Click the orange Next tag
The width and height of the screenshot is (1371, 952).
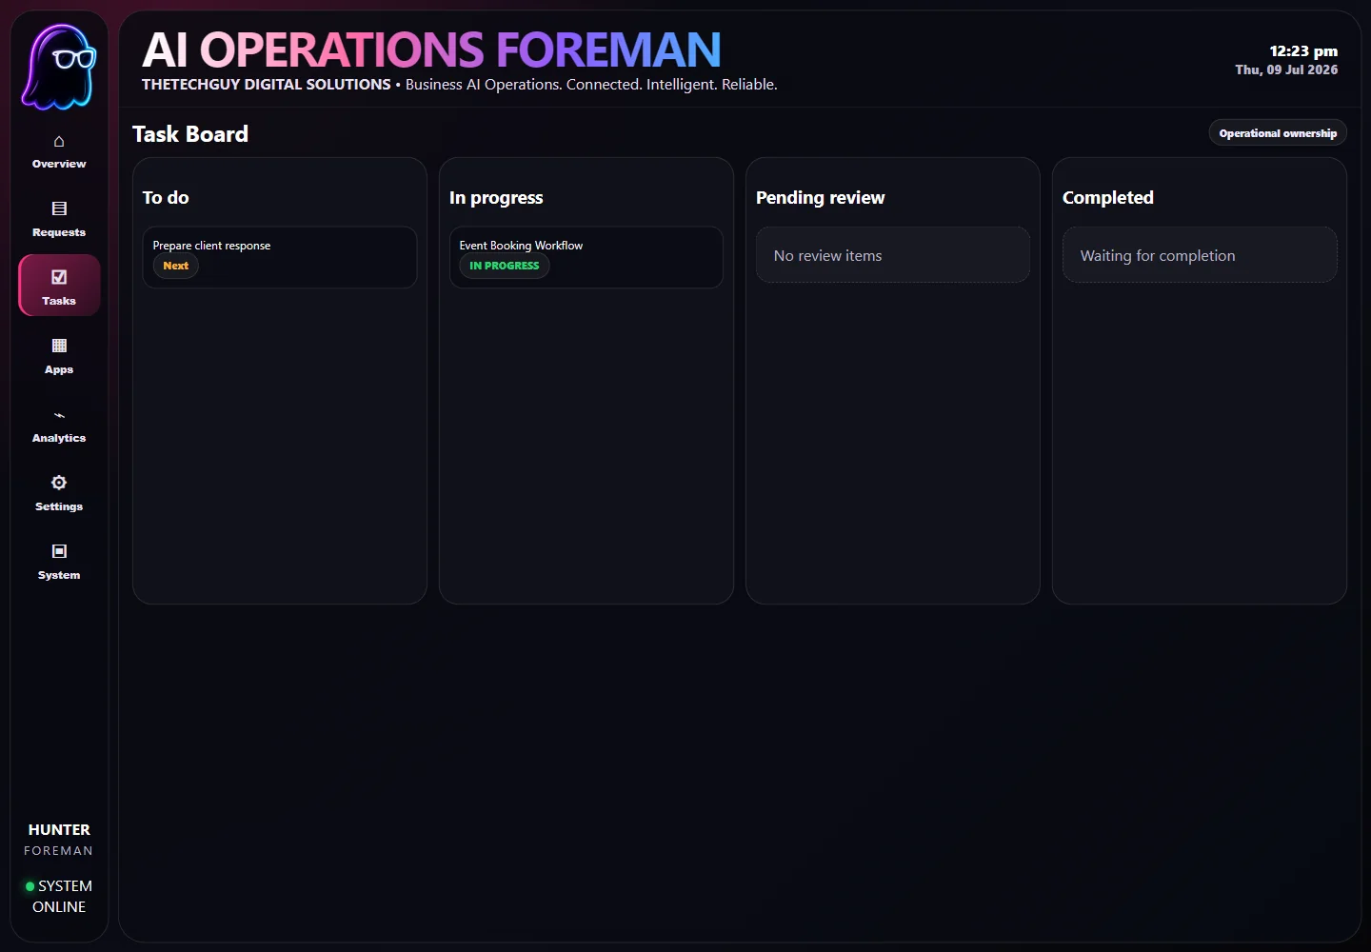(176, 266)
